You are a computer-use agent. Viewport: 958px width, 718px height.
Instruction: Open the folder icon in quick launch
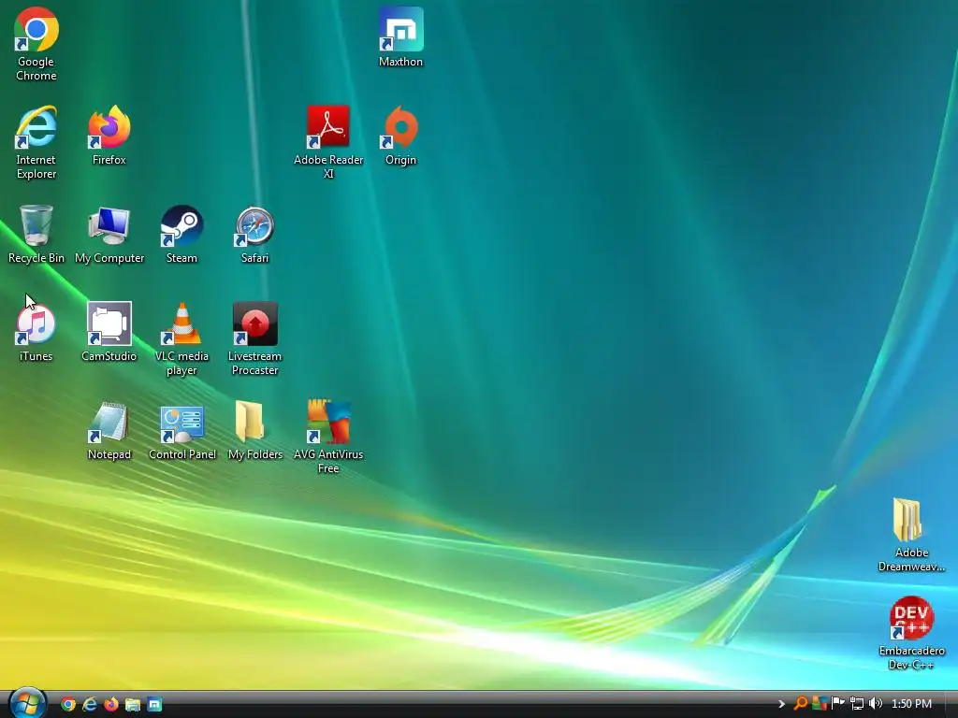pyautogui.click(x=133, y=704)
